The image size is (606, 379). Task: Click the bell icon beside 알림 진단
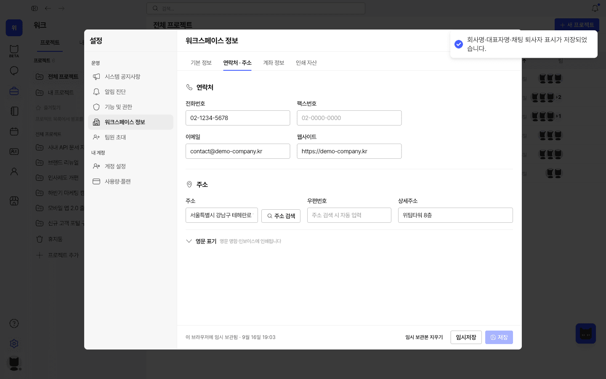point(96,92)
